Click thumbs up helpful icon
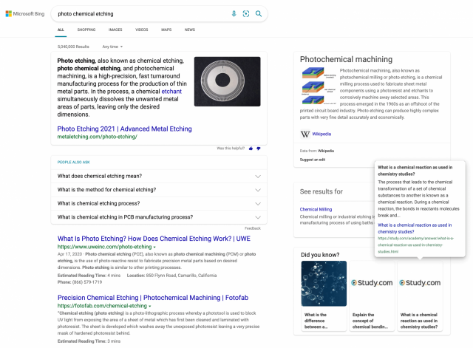Screen dimensions: 473x348 point(253,148)
